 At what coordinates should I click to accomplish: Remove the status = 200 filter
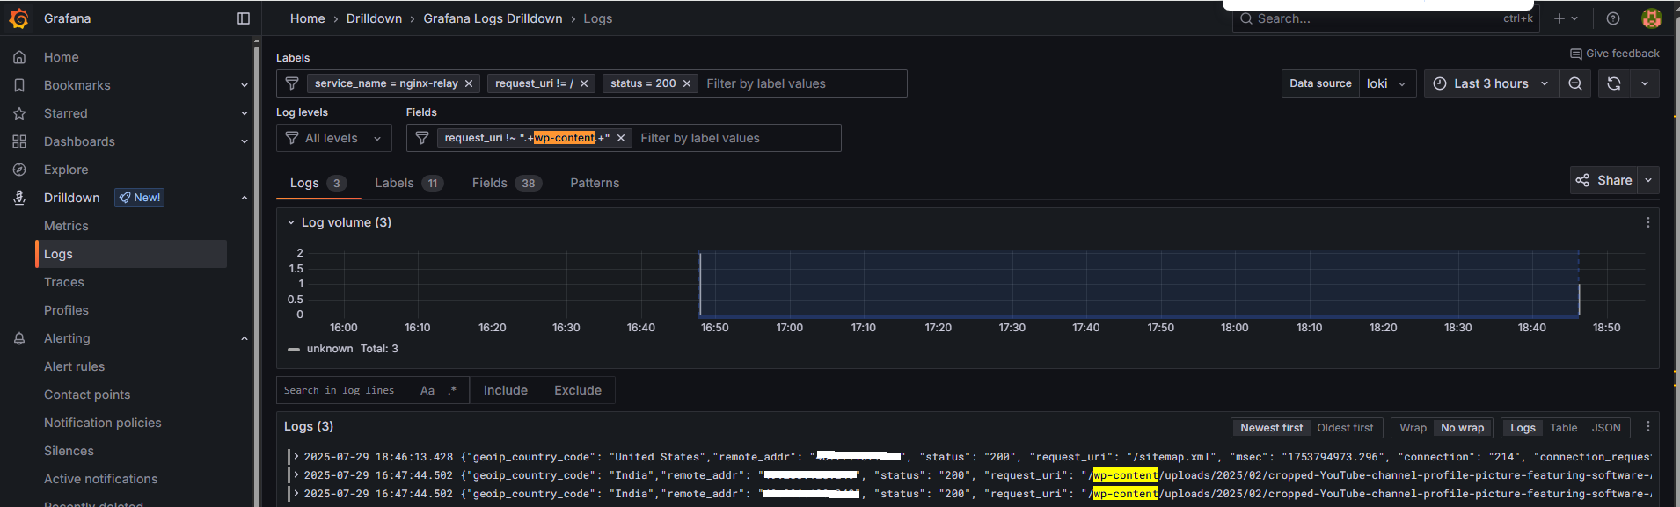coord(687,83)
